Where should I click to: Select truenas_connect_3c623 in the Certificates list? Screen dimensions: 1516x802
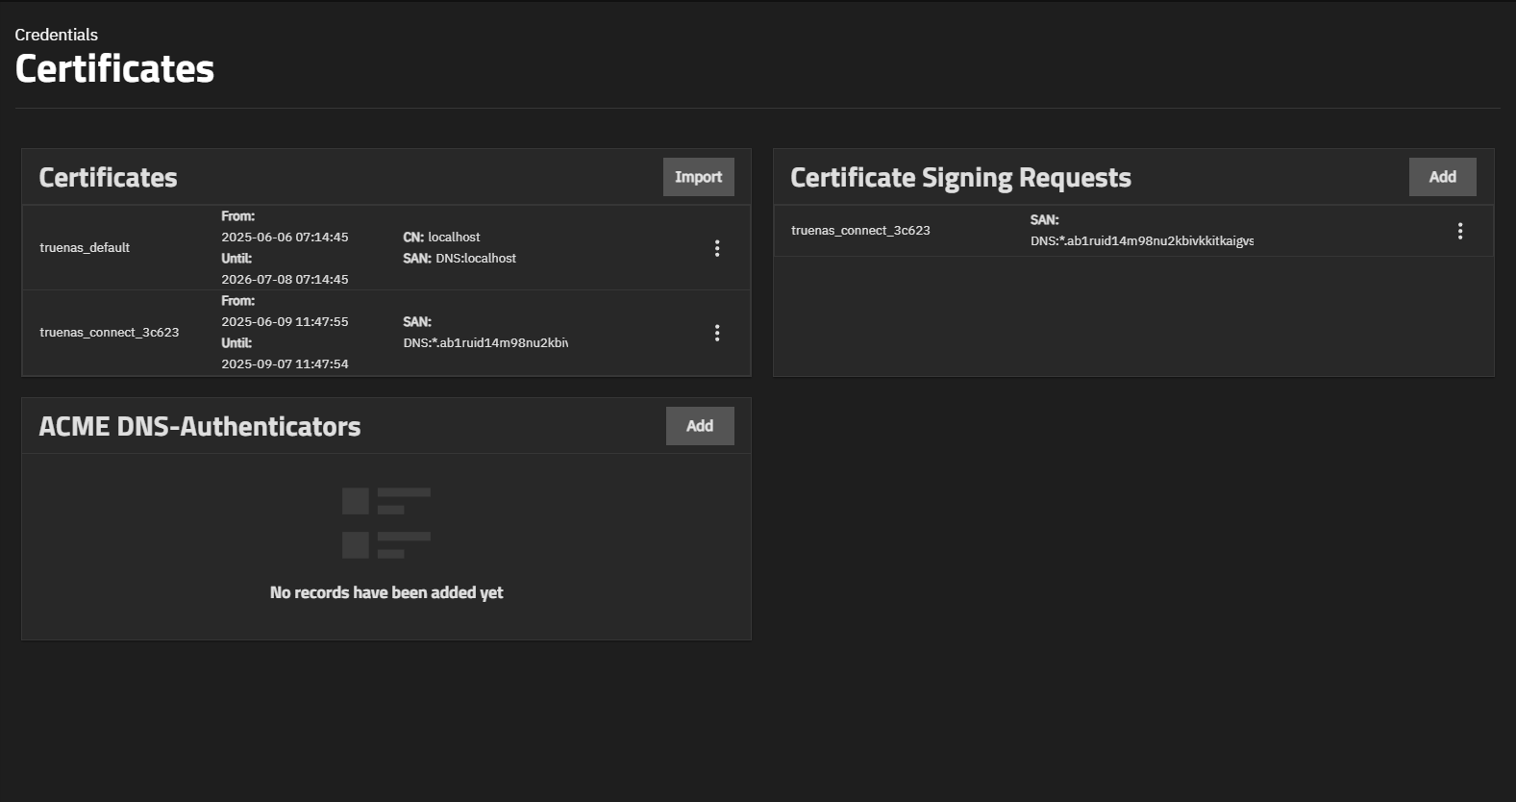tap(109, 333)
